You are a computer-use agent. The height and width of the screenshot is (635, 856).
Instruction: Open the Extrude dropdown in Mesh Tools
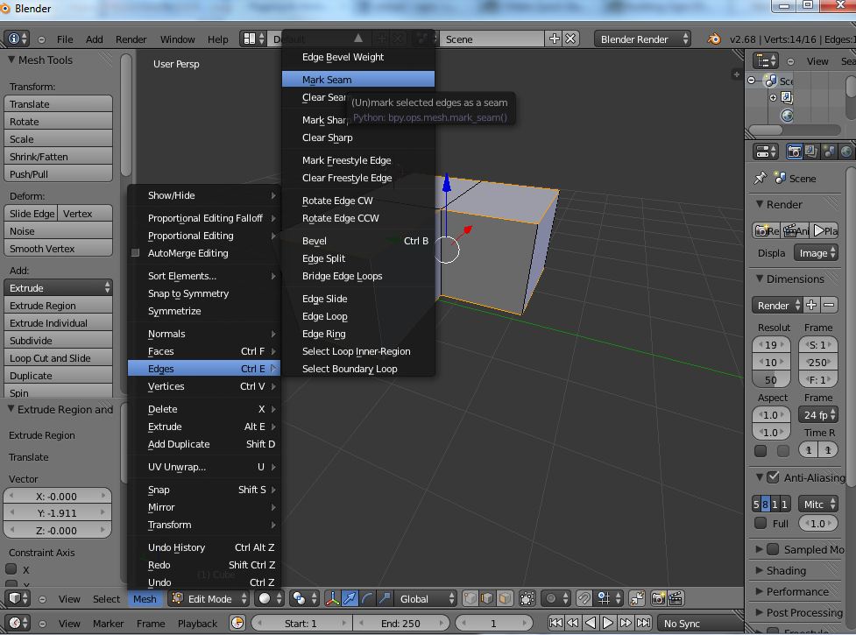(x=59, y=288)
